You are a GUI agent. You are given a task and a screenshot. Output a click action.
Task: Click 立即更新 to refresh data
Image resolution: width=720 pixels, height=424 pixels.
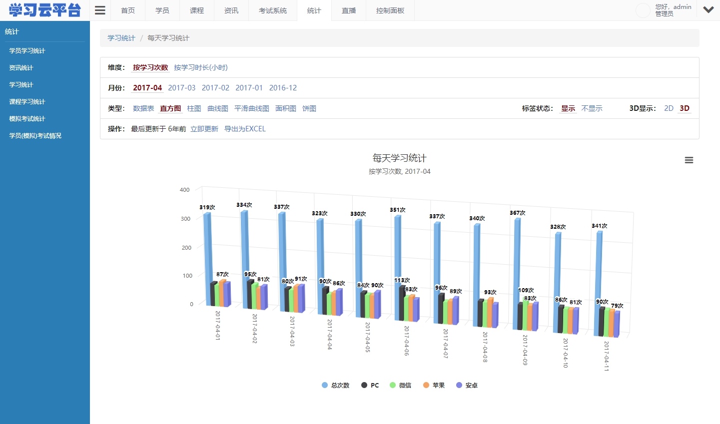point(204,128)
